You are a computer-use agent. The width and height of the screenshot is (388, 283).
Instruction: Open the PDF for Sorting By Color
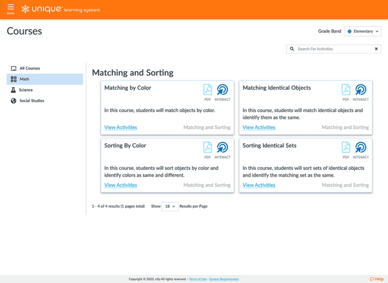[x=208, y=148]
